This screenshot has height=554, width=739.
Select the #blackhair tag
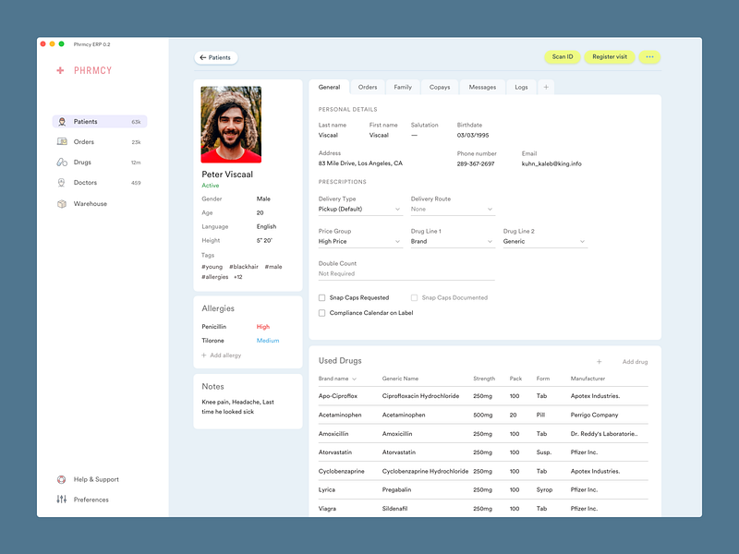tap(244, 267)
